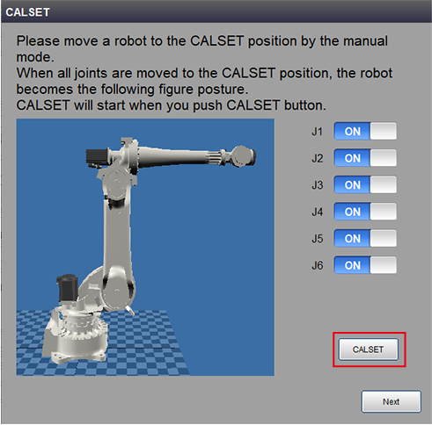Start calibration with the CALSET button

[x=369, y=349]
